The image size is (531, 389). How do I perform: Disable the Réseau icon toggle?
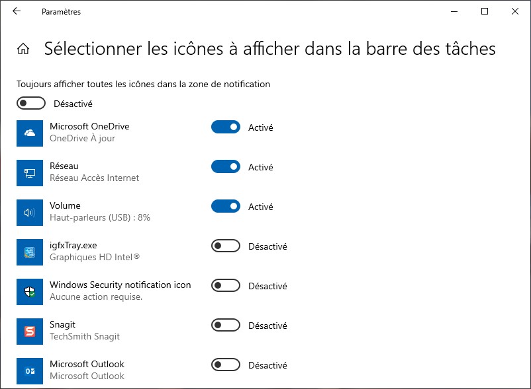[225, 167]
